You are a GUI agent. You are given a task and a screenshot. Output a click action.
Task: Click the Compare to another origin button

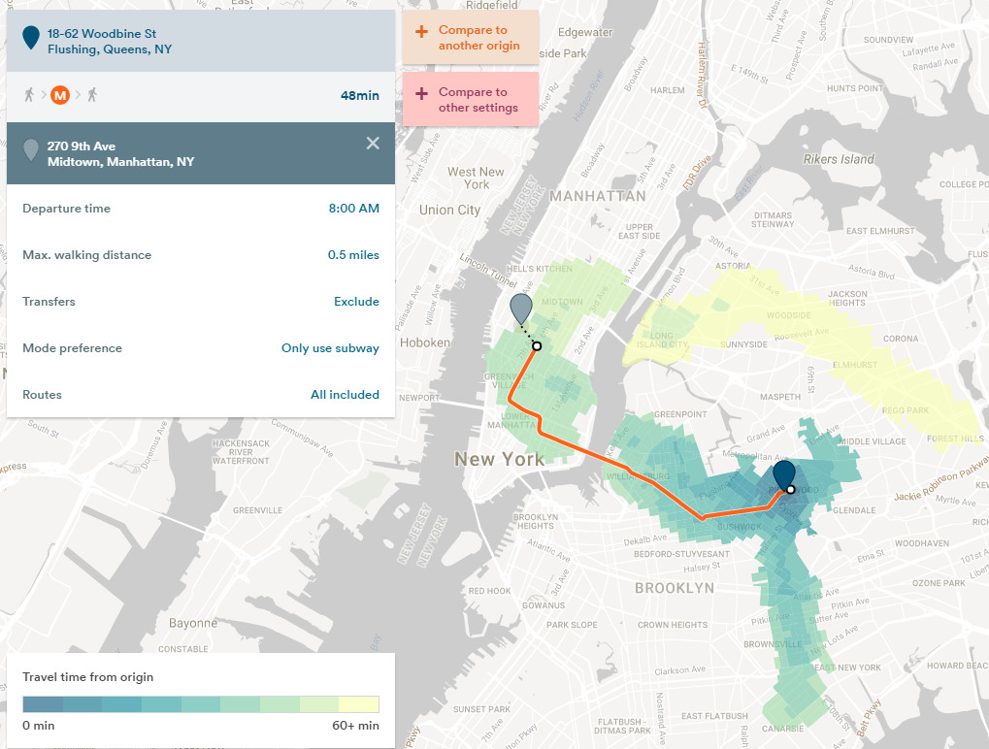[470, 37]
